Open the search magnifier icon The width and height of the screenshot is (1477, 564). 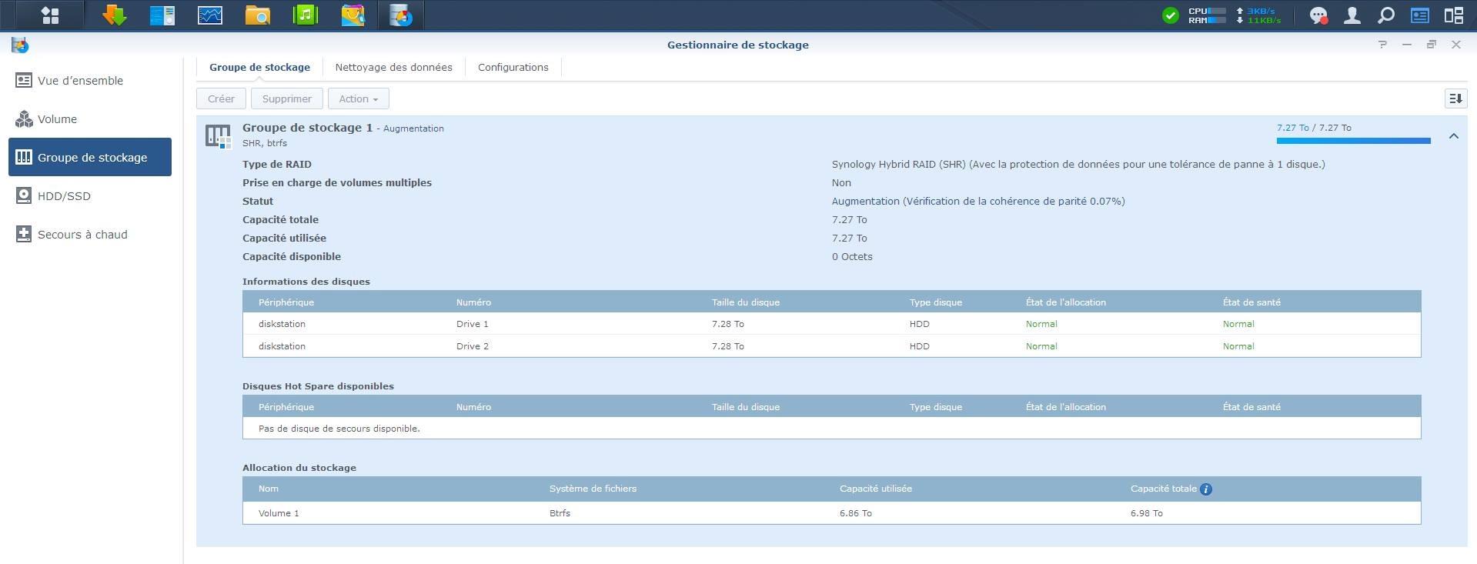1385,15
